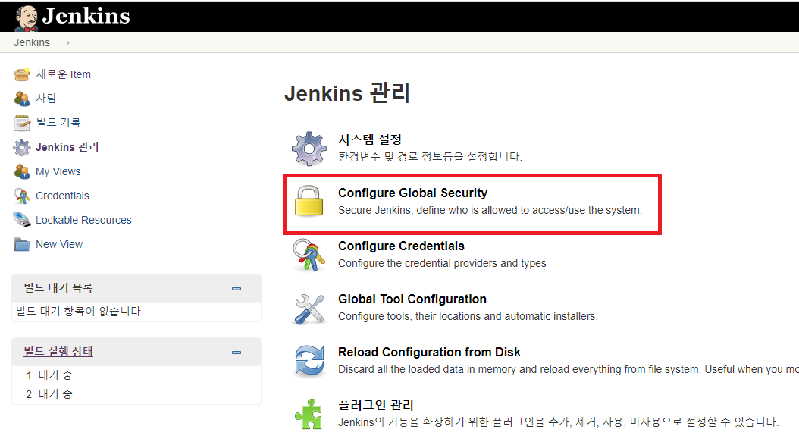Click the 사람 people icon
This screenshot has width=799, height=442.
point(21,99)
